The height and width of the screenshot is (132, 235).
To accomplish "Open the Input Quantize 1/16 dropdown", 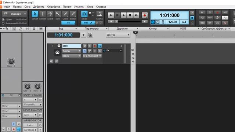I will 30,115.
